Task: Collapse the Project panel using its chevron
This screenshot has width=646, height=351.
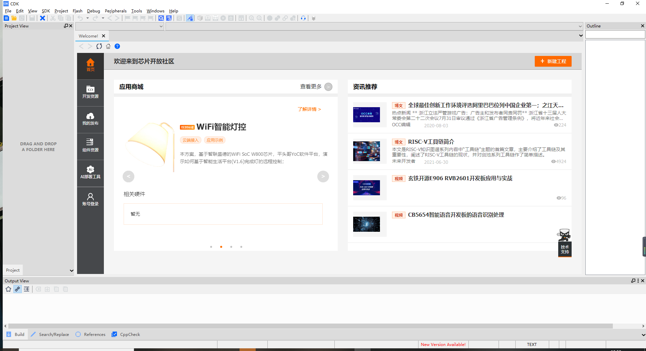Action: [x=71, y=270]
